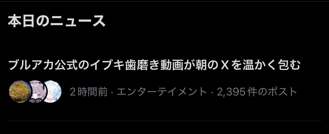The image size is (329, 134).
Task: Open the 本日のニュース section heading
Action: [56, 21]
